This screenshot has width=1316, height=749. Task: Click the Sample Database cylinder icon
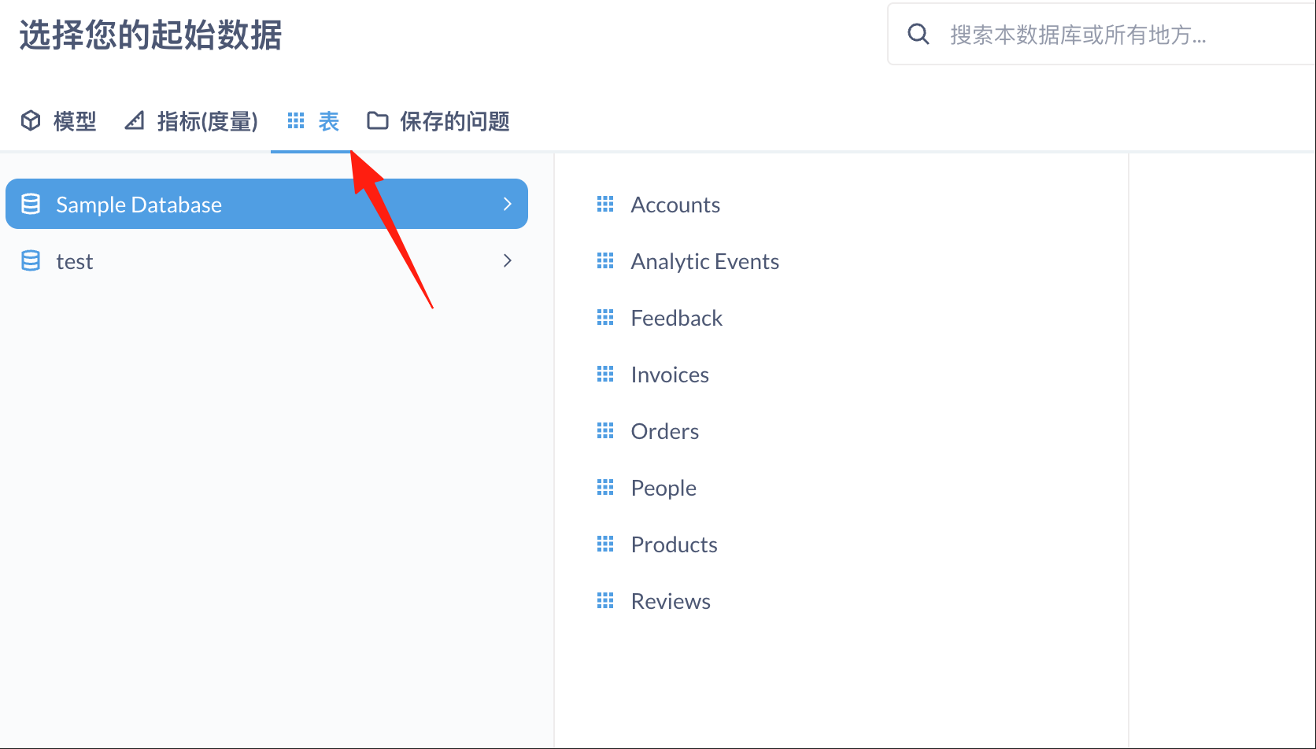pyautogui.click(x=31, y=205)
